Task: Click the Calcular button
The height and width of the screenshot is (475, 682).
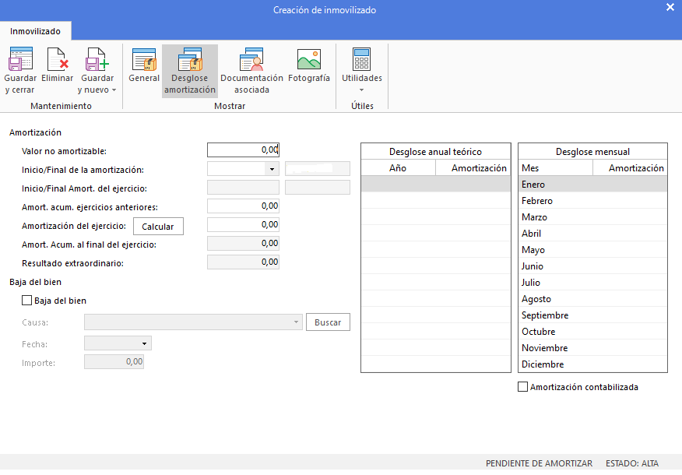Action: point(158,226)
